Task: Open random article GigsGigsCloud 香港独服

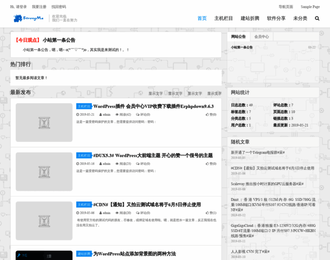Action: click(273, 231)
